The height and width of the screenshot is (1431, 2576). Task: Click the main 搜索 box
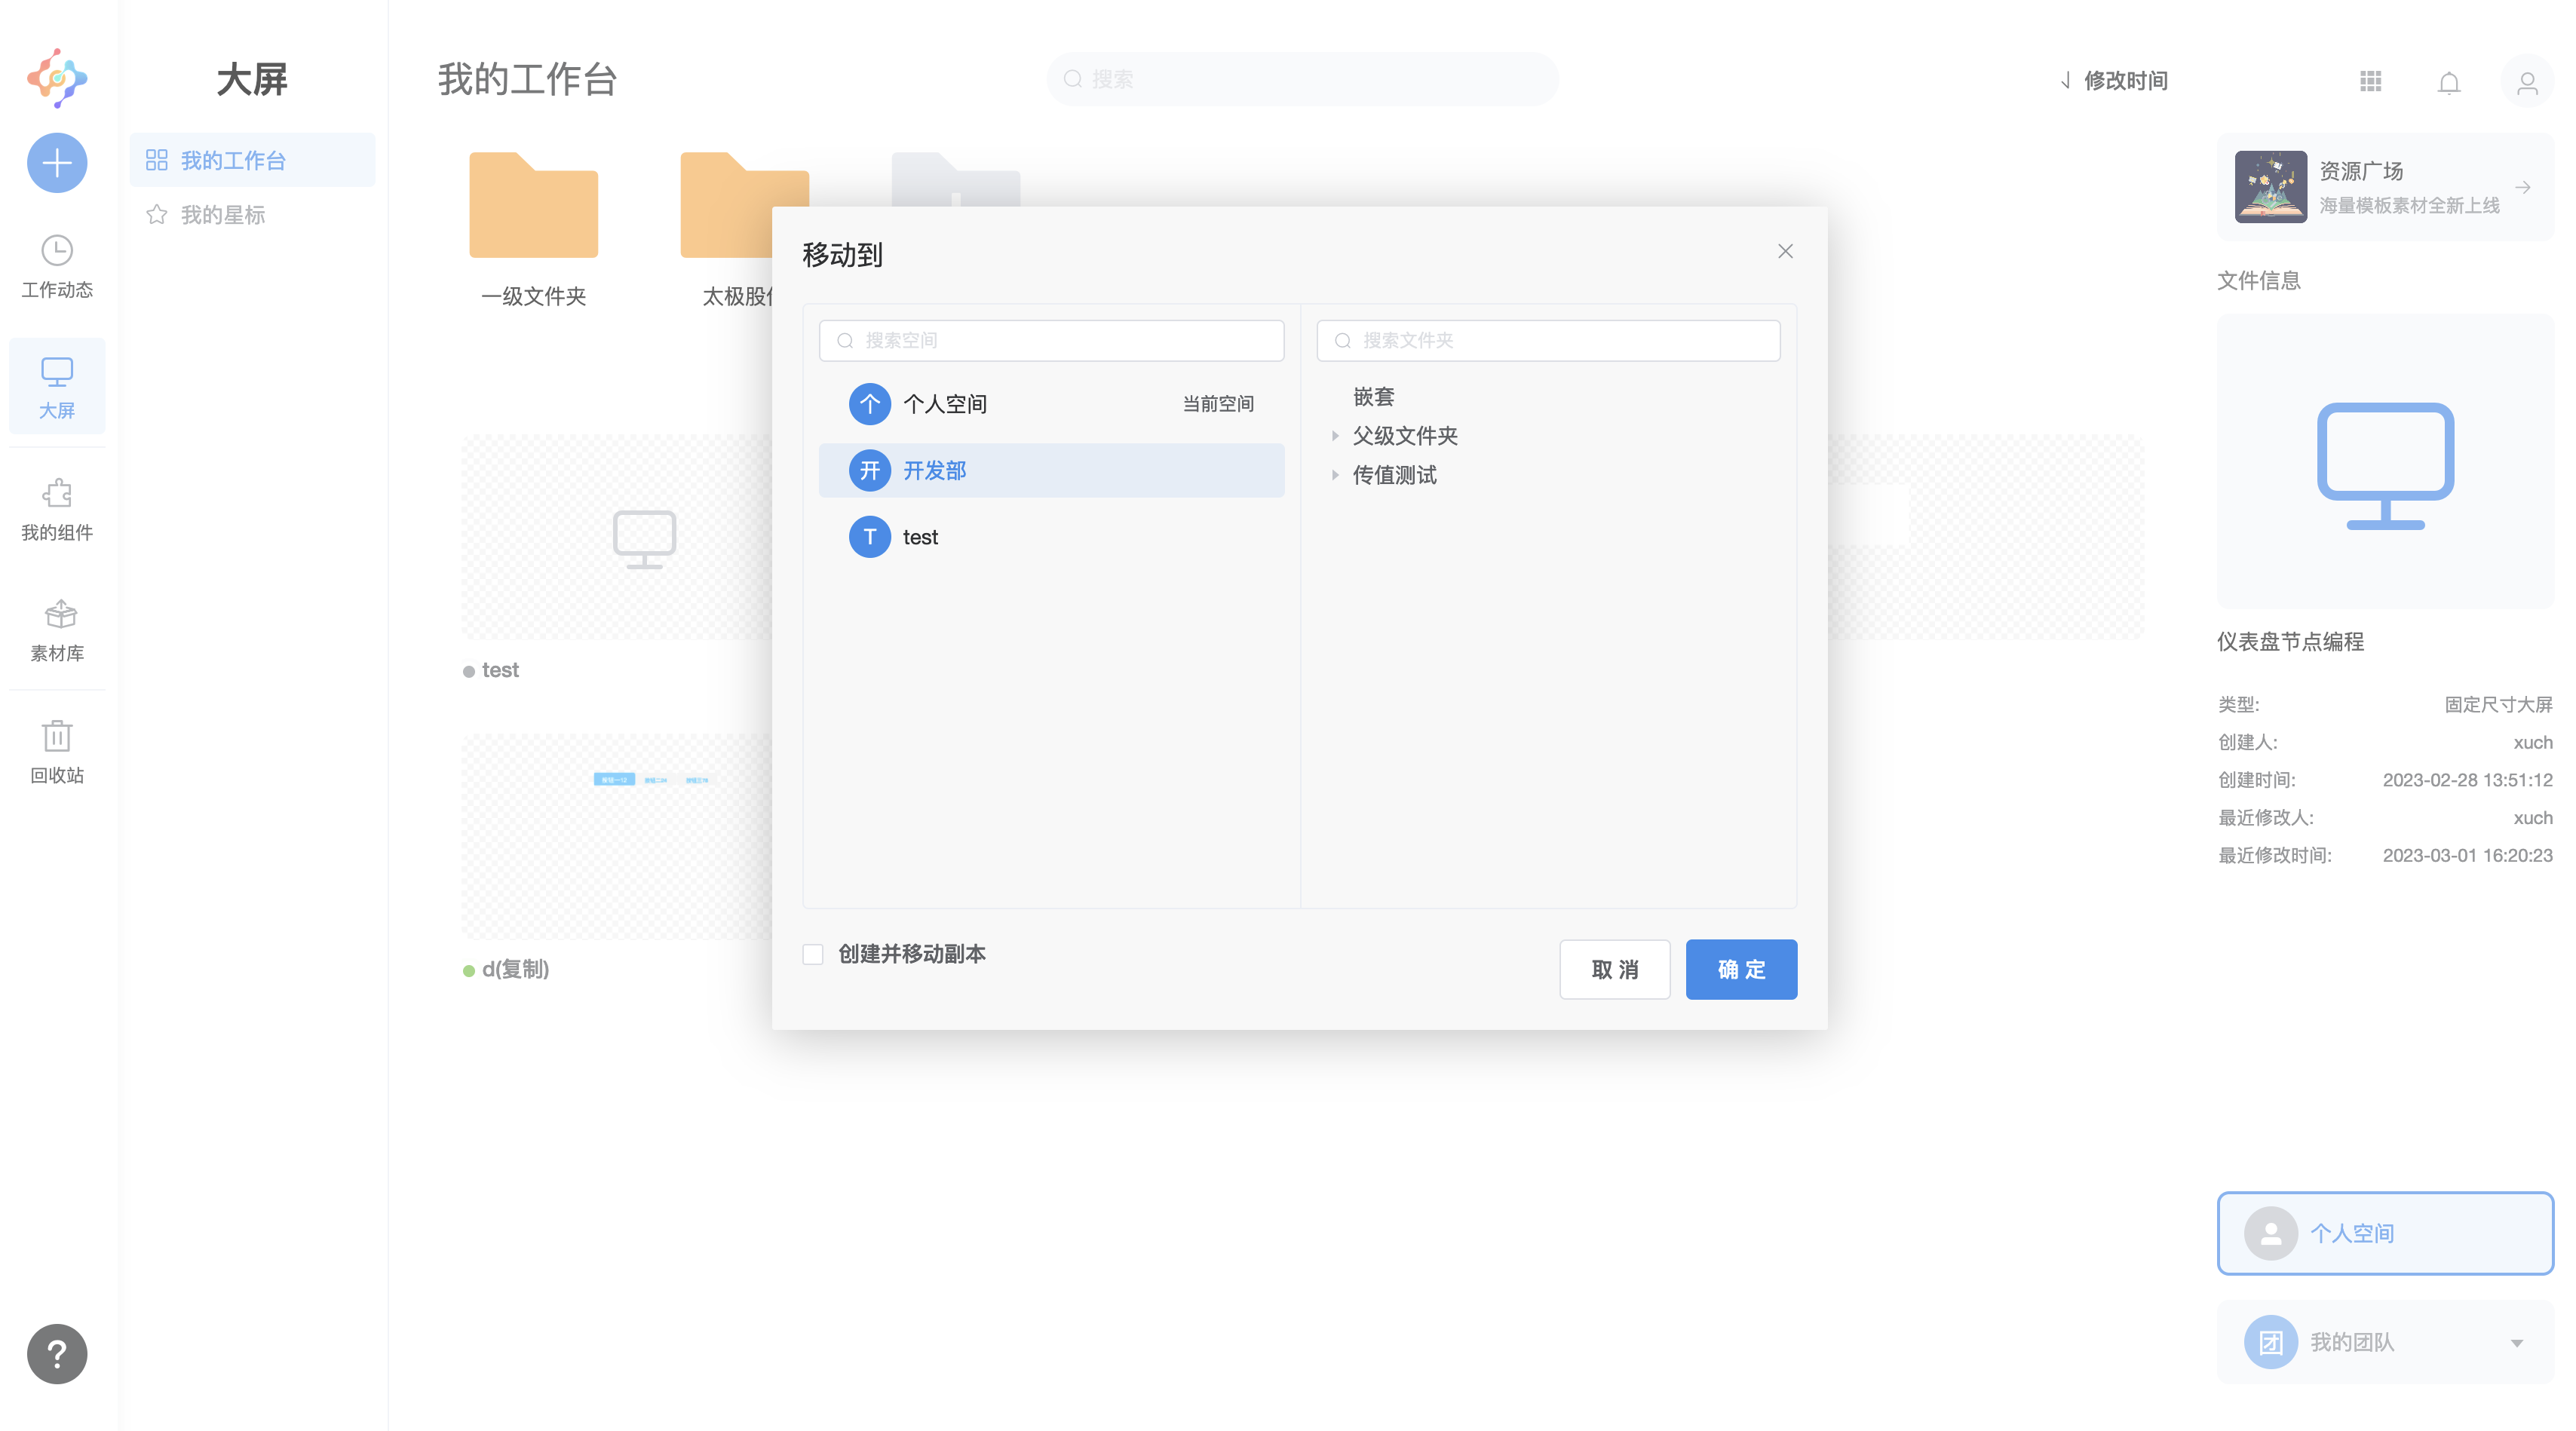coord(1302,79)
